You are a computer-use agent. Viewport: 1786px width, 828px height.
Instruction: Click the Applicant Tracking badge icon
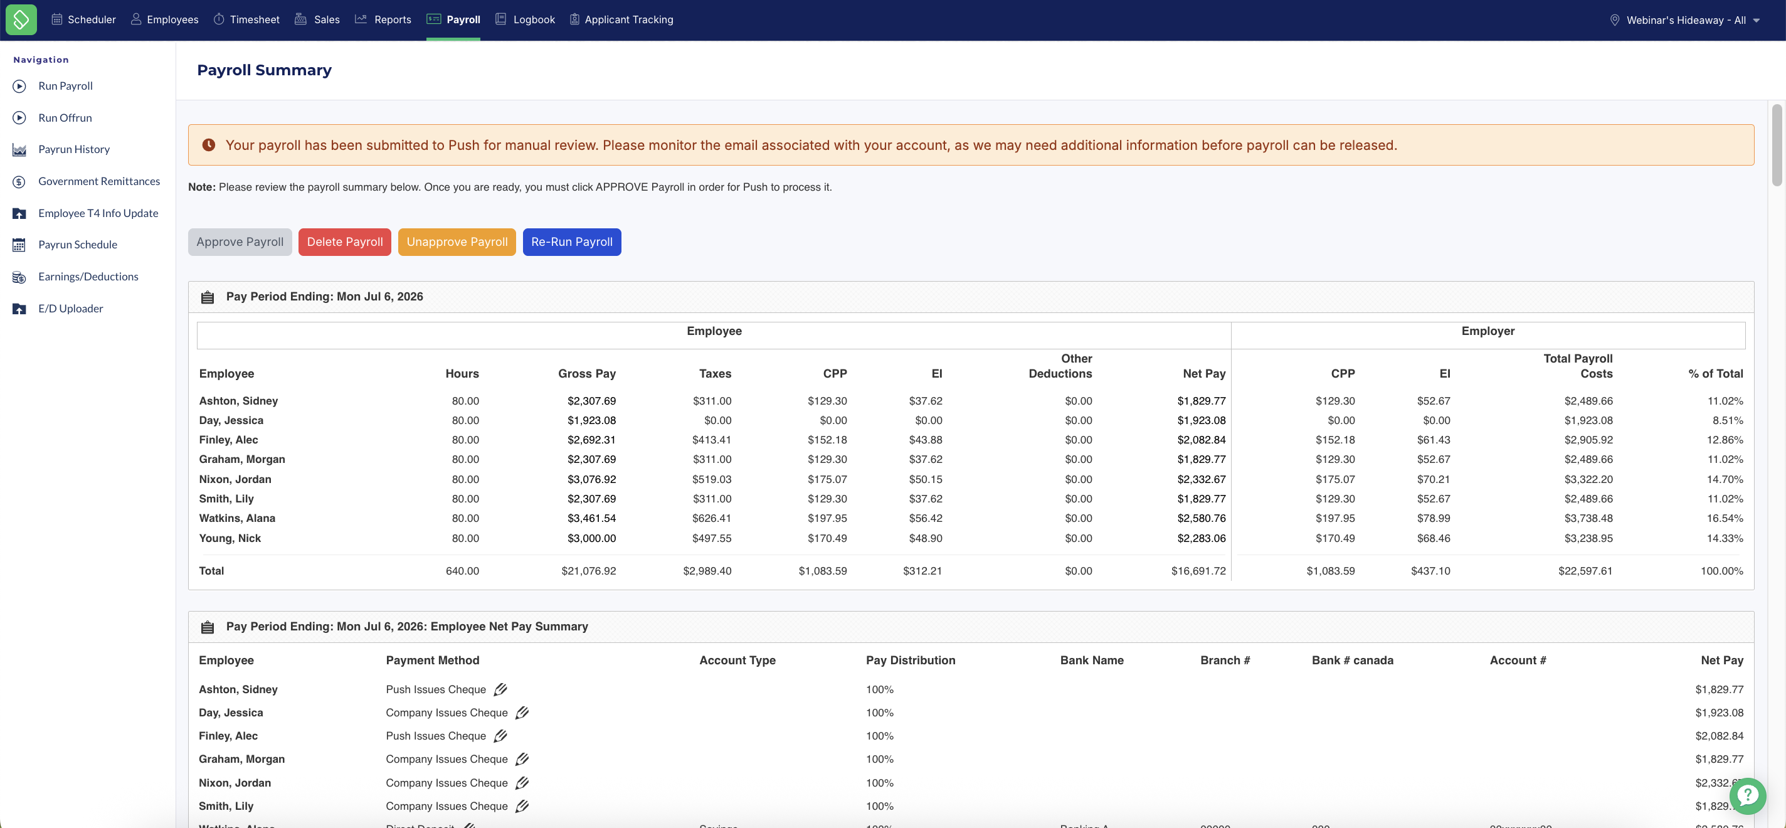pyautogui.click(x=574, y=19)
